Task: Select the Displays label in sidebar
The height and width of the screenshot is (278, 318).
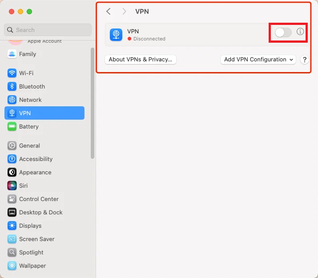Action: [30, 226]
